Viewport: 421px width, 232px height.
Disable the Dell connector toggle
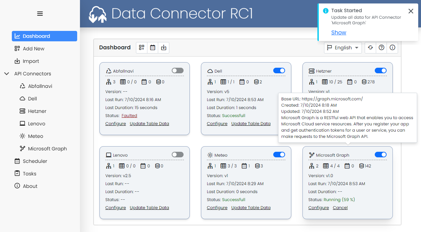pos(279,71)
